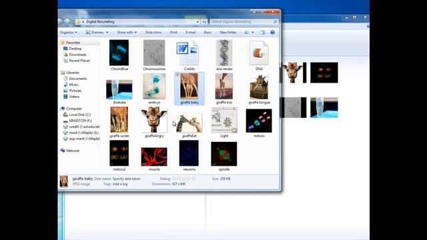Image resolution: width=427 pixels, height=240 pixels.
Task: Open the Pictures library
Action: tap(75, 91)
